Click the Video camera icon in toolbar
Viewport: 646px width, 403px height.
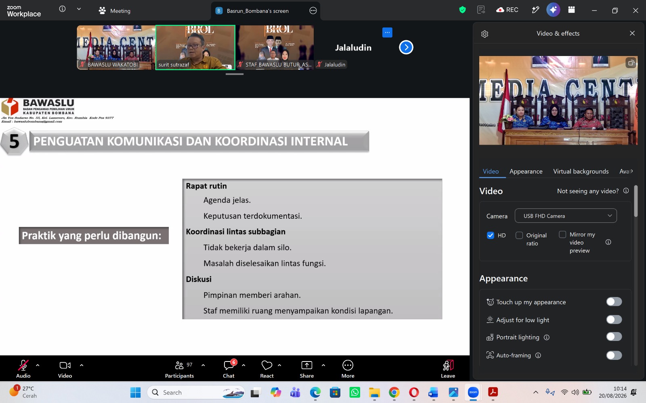click(65, 365)
